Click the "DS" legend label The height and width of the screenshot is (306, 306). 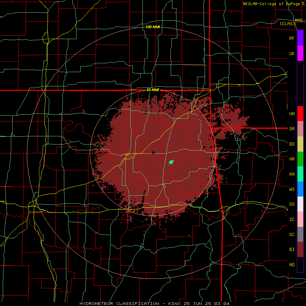292,204
